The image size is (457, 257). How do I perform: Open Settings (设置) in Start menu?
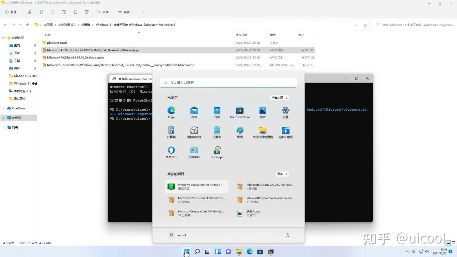click(x=286, y=112)
